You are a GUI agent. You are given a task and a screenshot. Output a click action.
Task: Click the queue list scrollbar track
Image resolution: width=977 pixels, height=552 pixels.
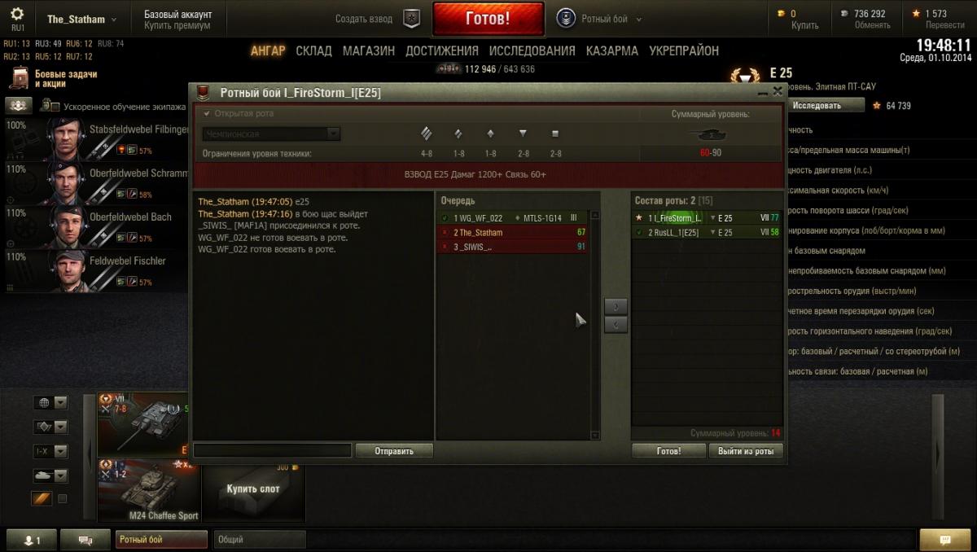595,326
